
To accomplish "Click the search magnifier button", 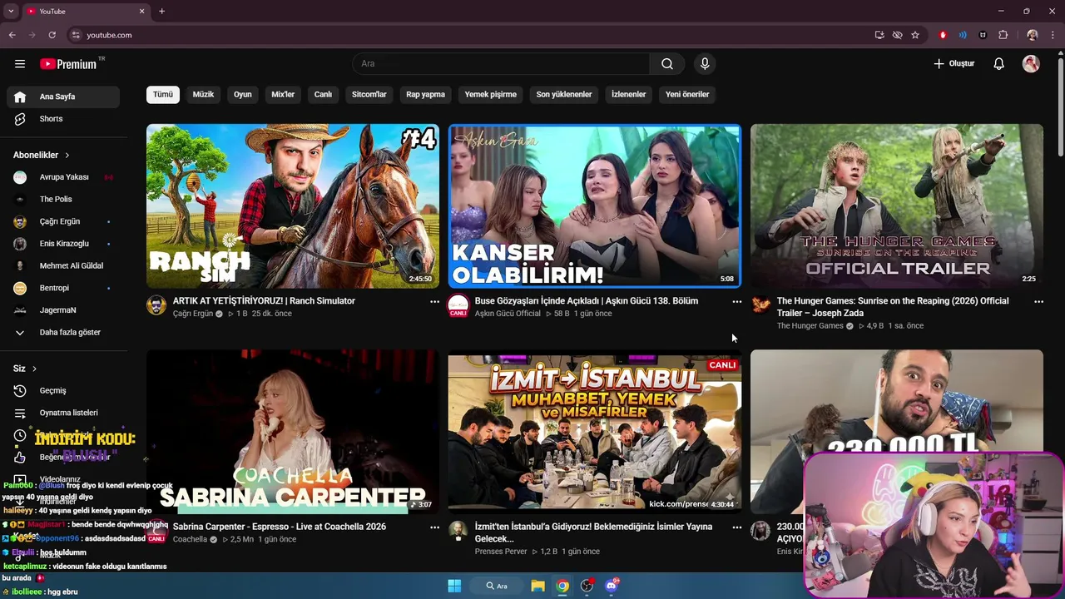I will click(x=667, y=64).
